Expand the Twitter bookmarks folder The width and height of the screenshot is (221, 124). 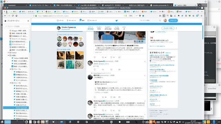[x=8, y=53]
